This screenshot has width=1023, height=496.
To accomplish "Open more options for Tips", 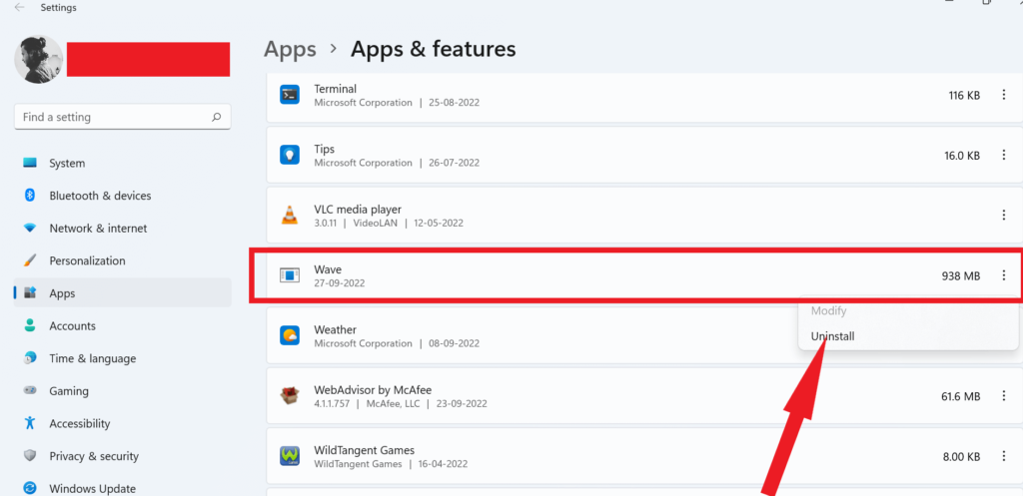I will point(1003,155).
